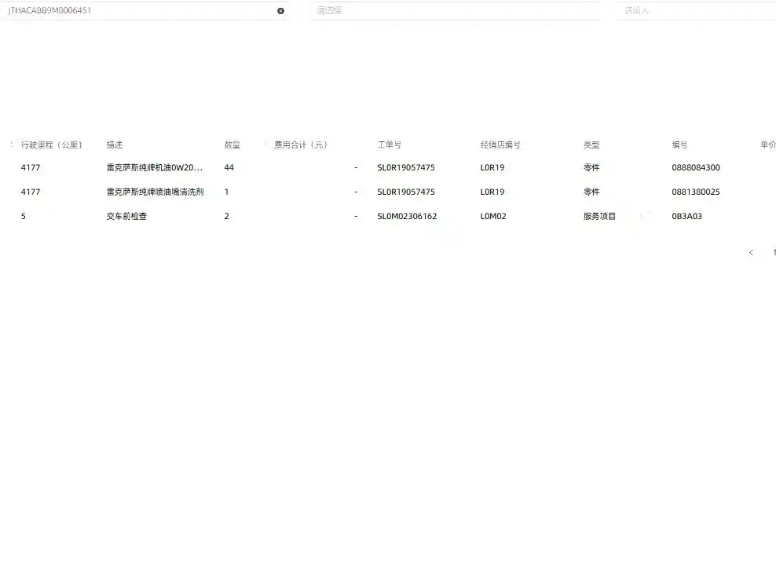776x582 pixels.
Task: Click the 编号 column header
Action: [x=680, y=145]
